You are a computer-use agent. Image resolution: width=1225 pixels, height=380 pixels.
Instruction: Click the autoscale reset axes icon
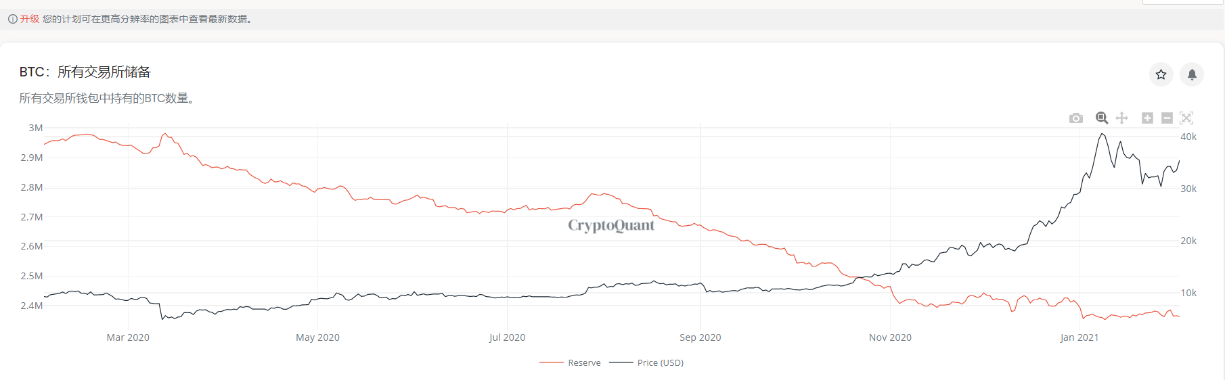[x=1186, y=118]
